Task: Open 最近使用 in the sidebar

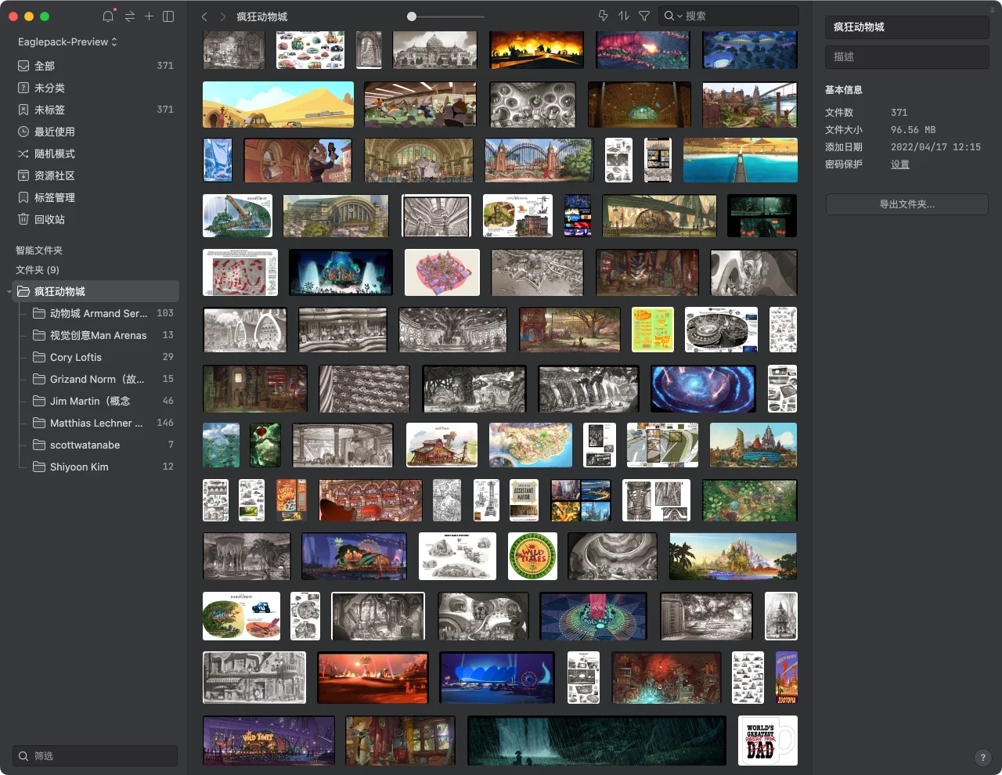Action: point(96,132)
